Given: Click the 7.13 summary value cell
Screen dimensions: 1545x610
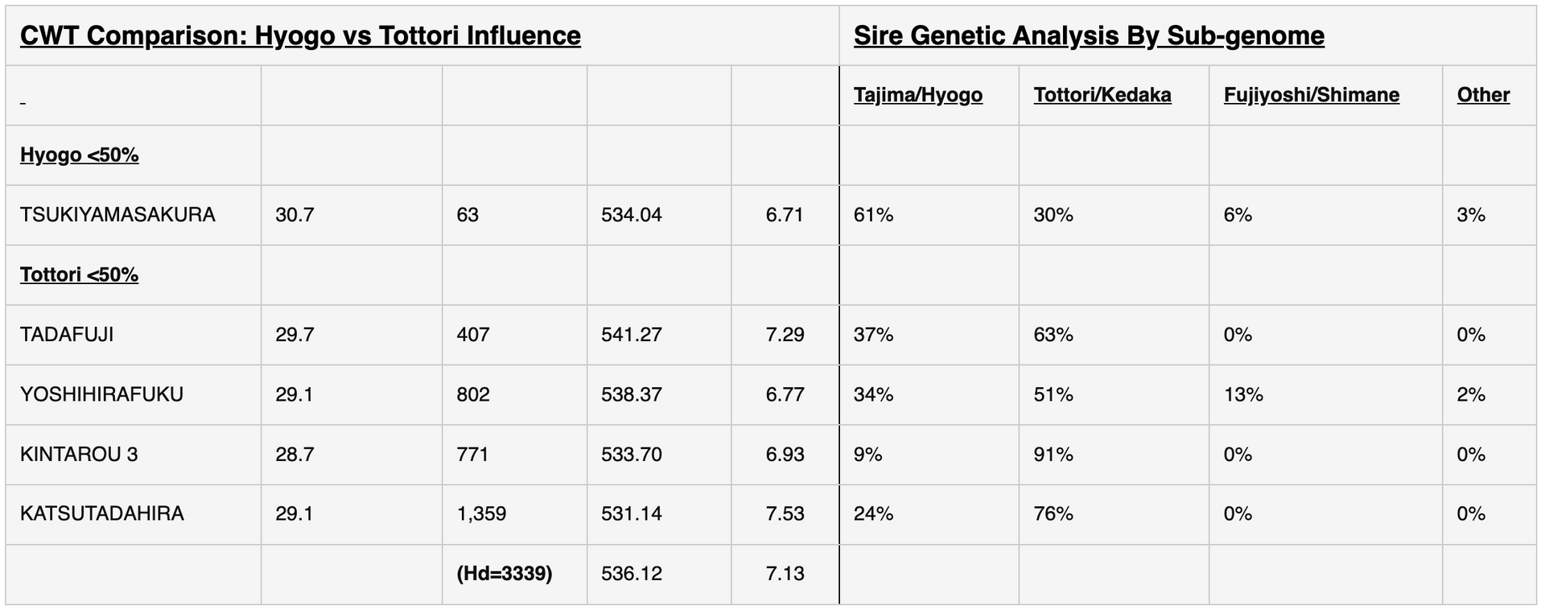Looking at the screenshot, I should point(785,574).
